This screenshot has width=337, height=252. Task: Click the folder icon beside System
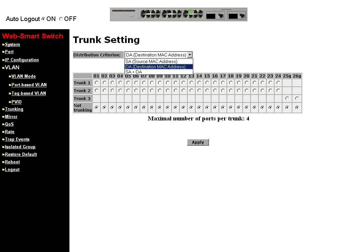coord(3,45)
